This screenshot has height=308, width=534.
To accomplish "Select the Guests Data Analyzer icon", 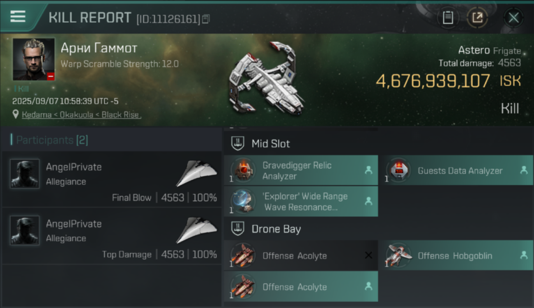I will pos(398,170).
